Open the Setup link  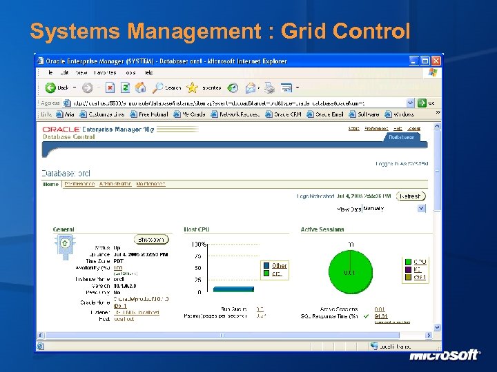(x=353, y=128)
